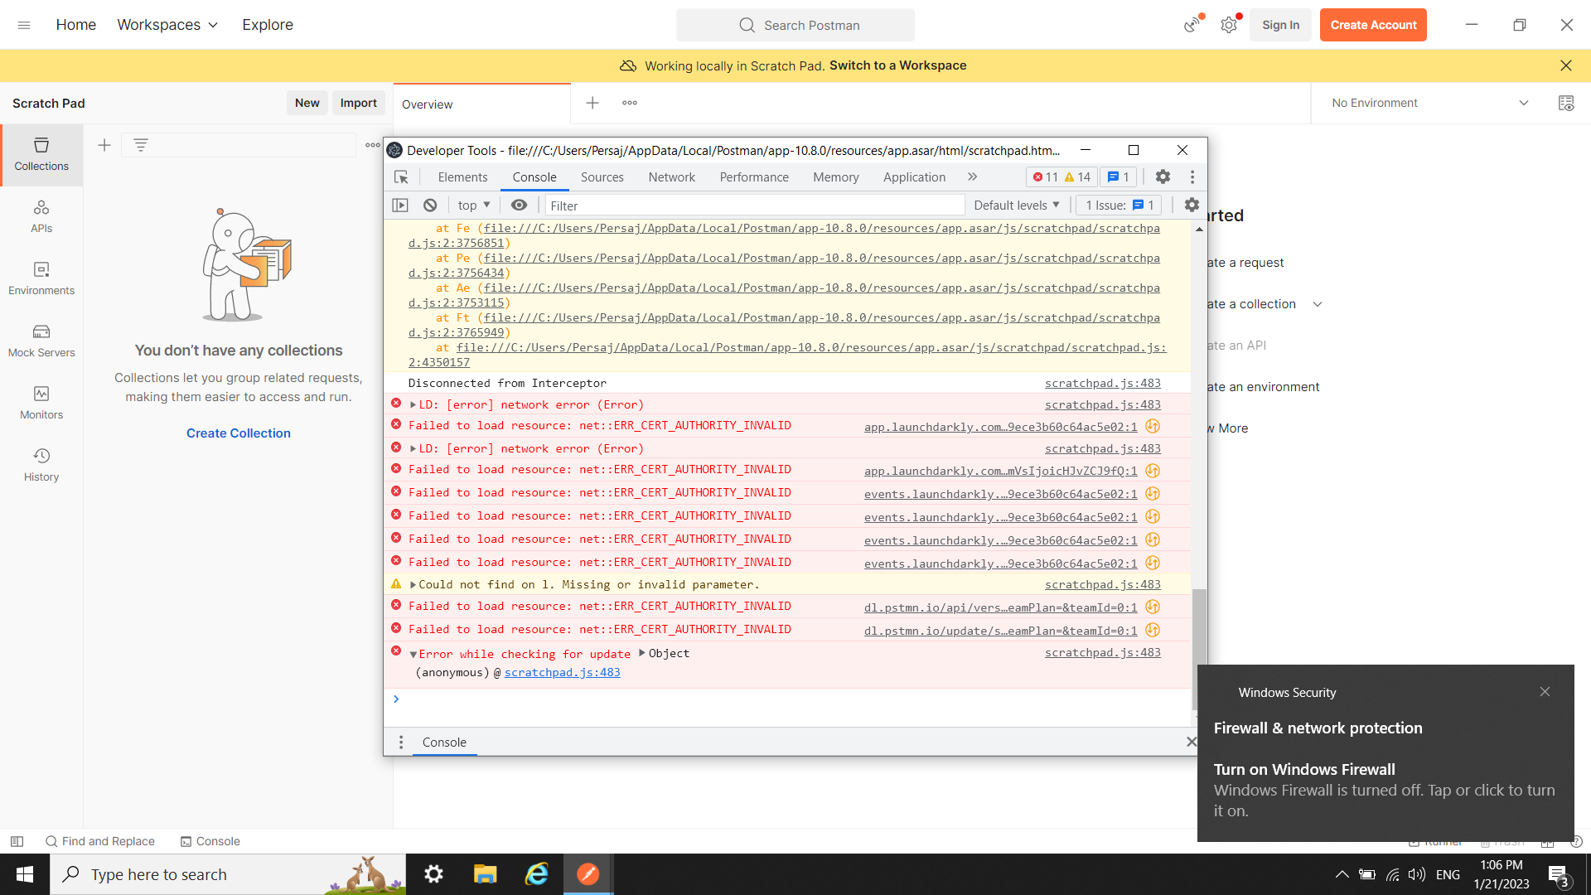Screen dimensions: 1591x895
Task: Open the top JavaScript context dropdown
Action: (x=471, y=205)
